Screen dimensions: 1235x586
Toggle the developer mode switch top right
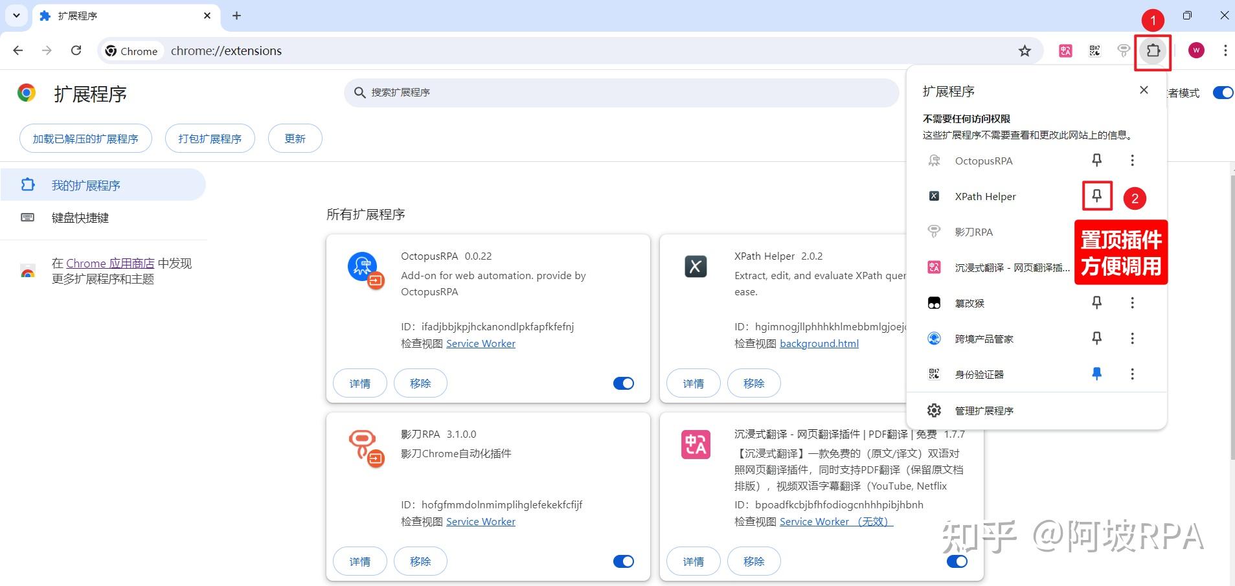1221,93
